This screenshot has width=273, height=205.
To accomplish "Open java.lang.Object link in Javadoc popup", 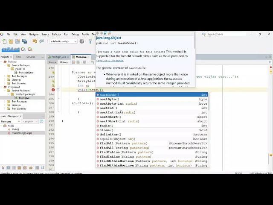I will [108, 38].
